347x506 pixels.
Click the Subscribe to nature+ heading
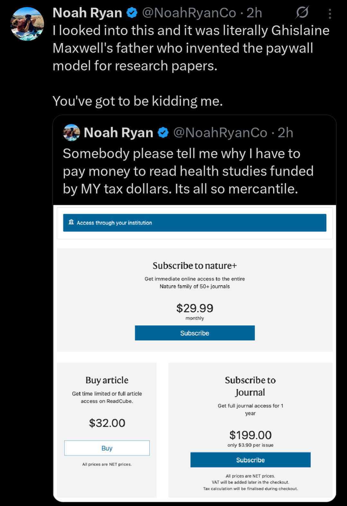click(x=195, y=266)
